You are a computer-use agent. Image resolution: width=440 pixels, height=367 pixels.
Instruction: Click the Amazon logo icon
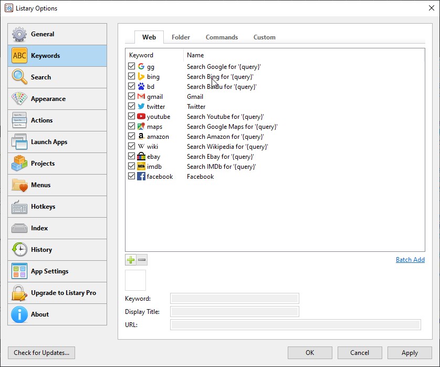click(141, 136)
